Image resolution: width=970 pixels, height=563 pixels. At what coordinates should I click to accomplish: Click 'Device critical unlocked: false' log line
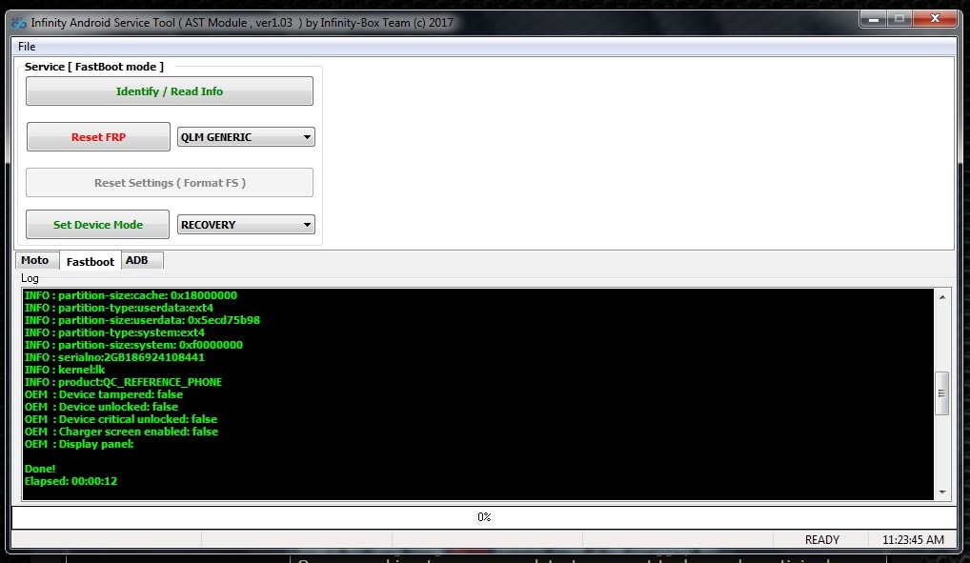(121, 419)
